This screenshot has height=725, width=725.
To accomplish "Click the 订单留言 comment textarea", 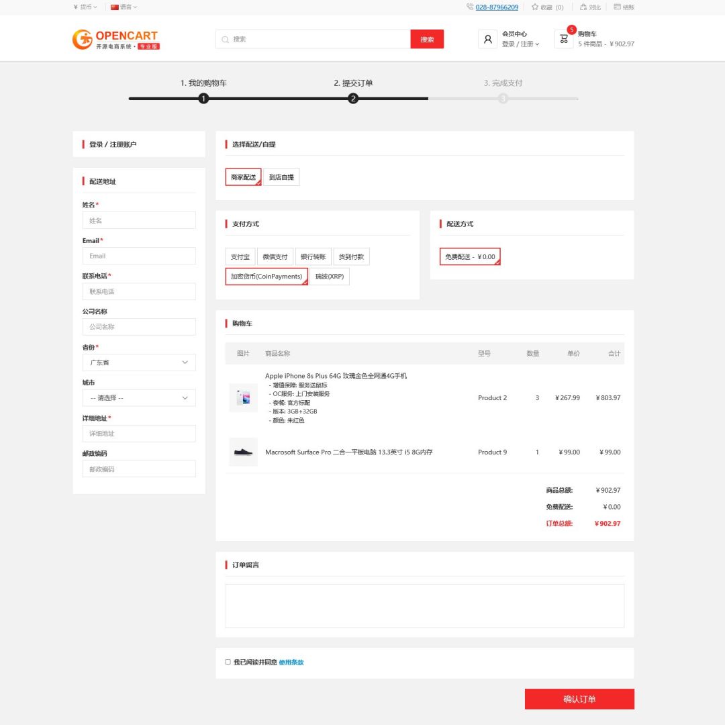I will coord(424,606).
